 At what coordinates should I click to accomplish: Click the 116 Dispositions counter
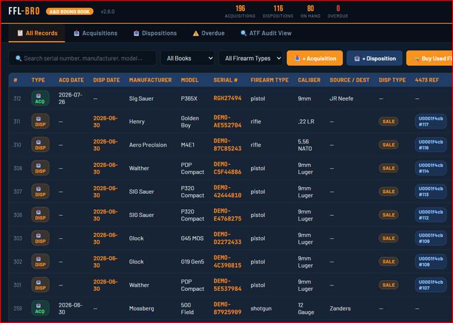[278, 11]
